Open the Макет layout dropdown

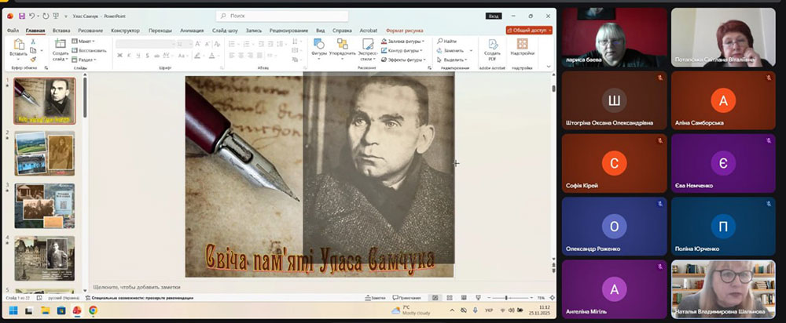pyautogui.click(x=86, y=41)
